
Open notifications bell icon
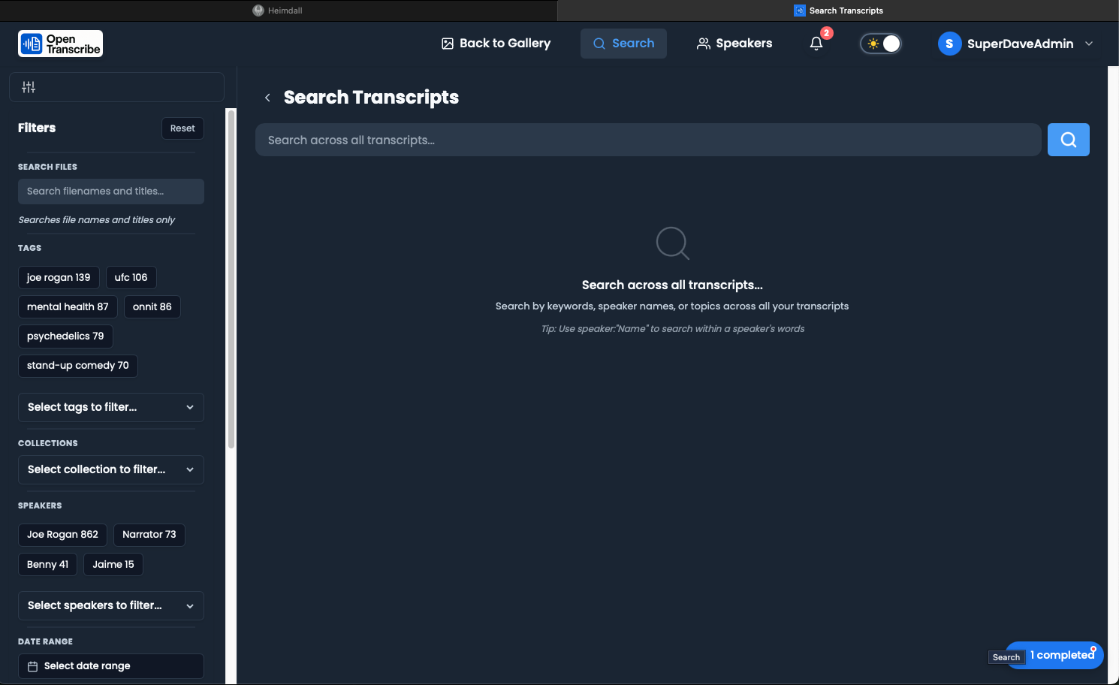[816, 44]
